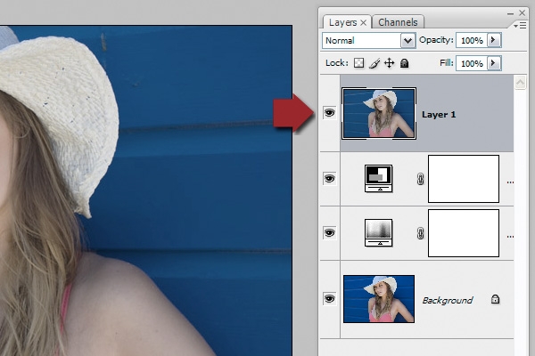Click link icon beside Levels adjustment mask
Viewport: 535px width, 356px height.
[x=420, y=233]
